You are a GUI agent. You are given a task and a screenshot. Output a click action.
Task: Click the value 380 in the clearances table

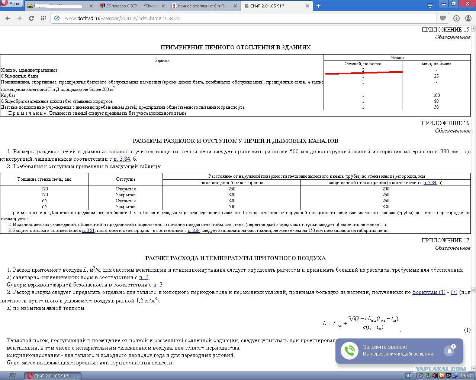coord(386,207)
